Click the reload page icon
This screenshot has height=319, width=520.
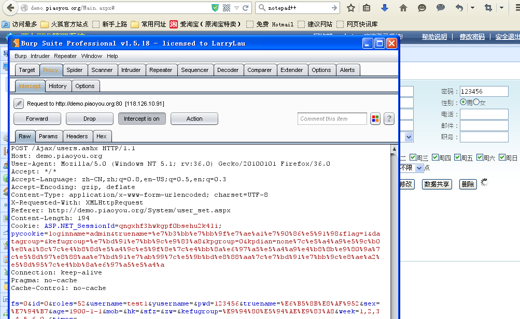coord(246,8)
